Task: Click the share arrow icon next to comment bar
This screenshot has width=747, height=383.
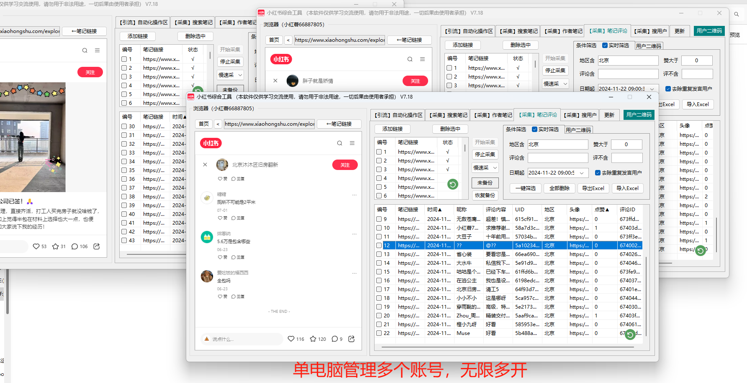Action: click(351, 339)
